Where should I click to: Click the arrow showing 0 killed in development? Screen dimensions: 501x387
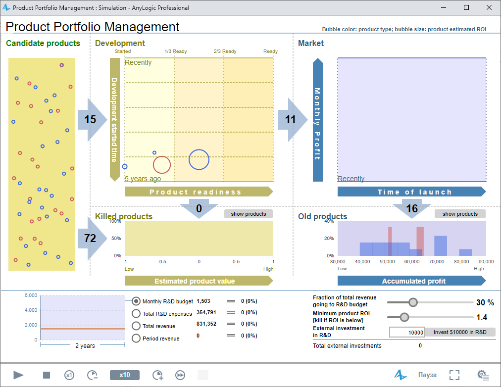coord(199,208)
